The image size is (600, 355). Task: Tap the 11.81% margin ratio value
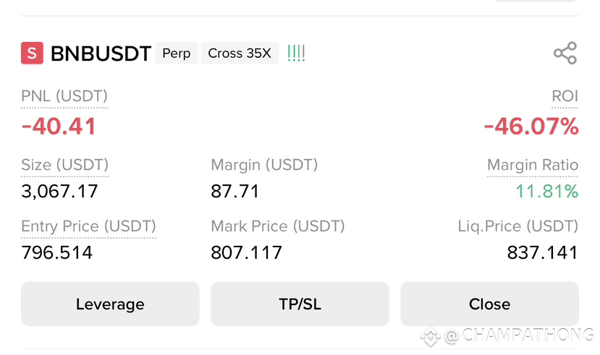point(547,191)
